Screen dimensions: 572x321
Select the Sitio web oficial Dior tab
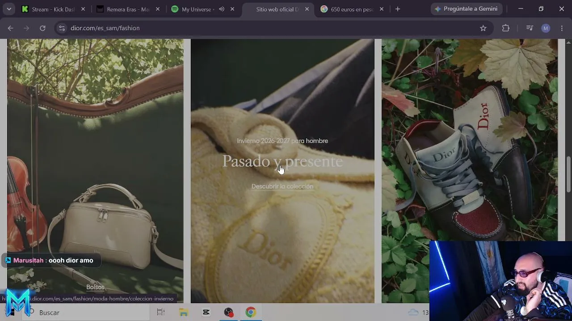point(278,9)
